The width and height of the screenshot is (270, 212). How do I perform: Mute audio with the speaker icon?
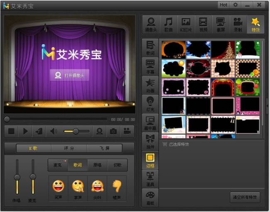tap(54, 132)
